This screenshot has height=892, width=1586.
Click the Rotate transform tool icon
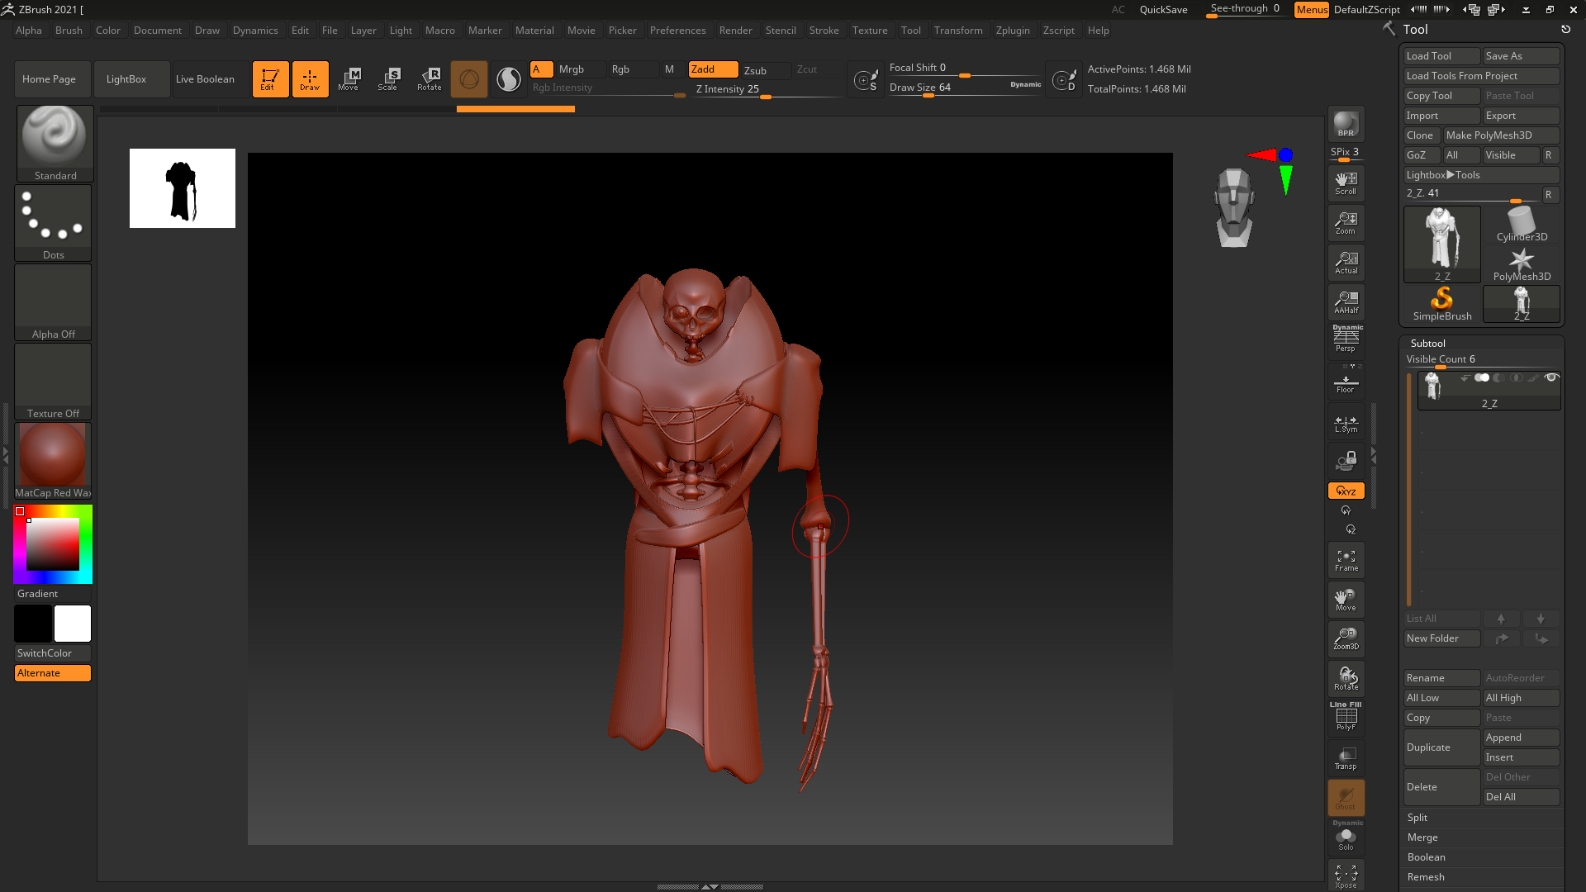430,78
